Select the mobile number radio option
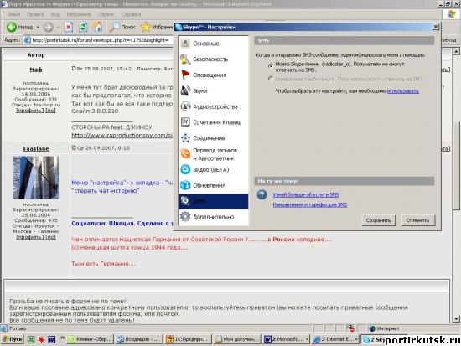Viewport: 461px width, 346px height. click(271, 79)
